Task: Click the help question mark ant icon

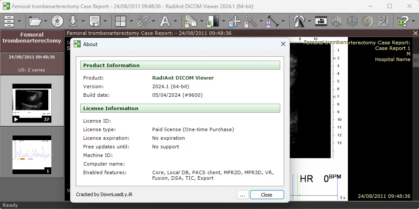Action: tap(403, 21)
